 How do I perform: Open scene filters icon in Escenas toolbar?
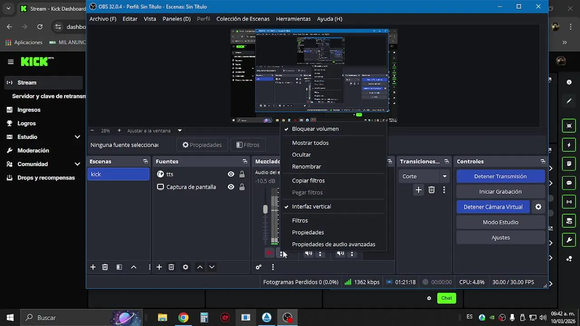pyautogui.click(x=119, y=267)
